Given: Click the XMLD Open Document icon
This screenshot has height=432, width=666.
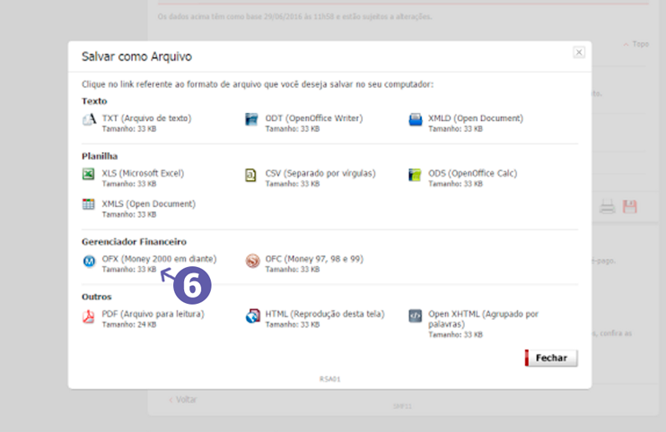Looking at the screenshot, I should pyautogui.click(x=416, y=119).
